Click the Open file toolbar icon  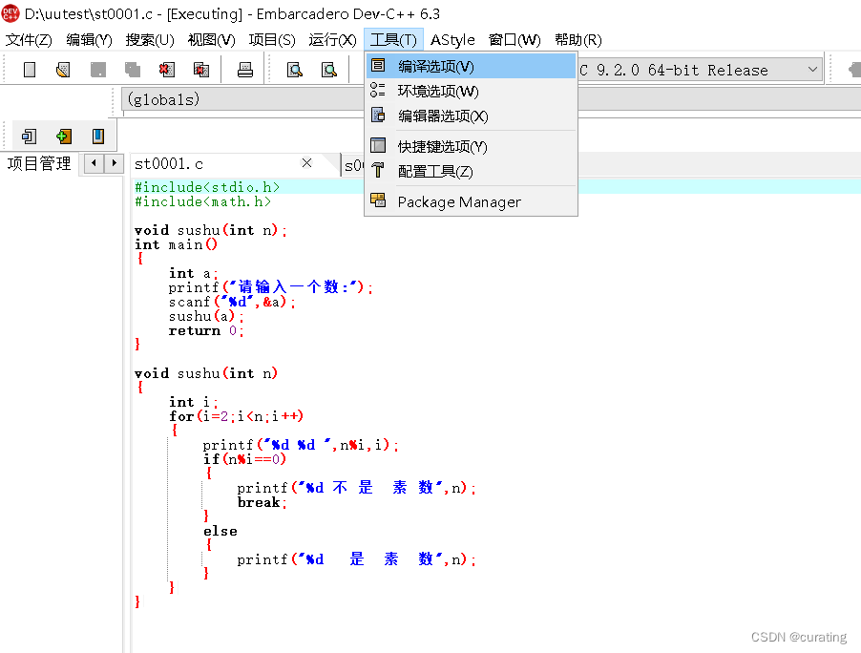click(63, 70)
